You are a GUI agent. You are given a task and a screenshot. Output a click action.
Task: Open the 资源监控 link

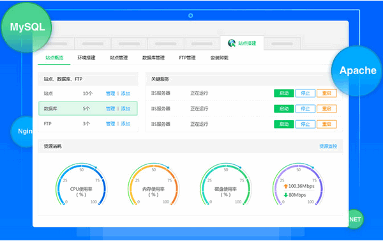click(x=328, y=146)
